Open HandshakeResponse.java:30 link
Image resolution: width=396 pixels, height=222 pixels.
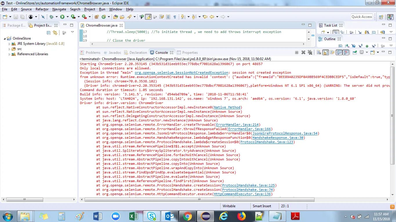[278, 138]
